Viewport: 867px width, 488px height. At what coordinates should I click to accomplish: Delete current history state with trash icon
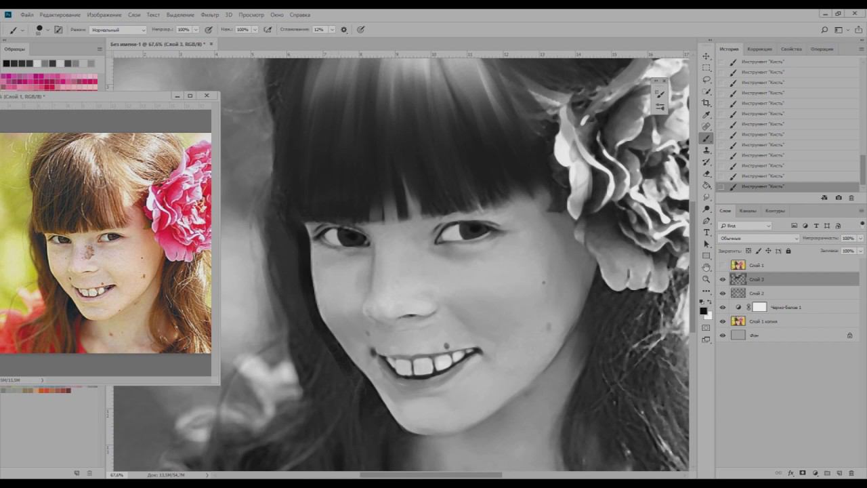(x=851, y=198)
